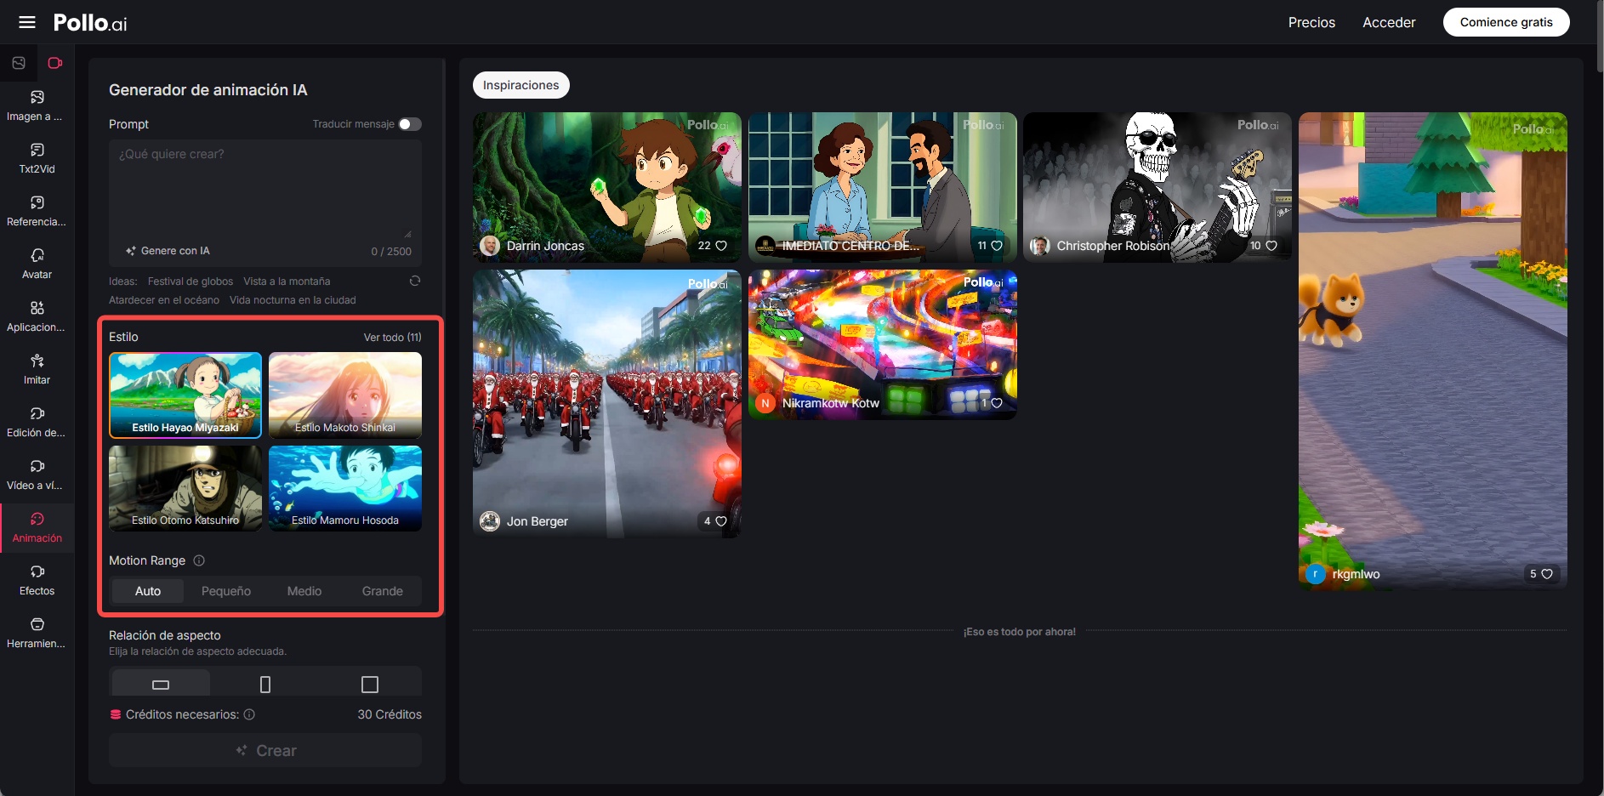Image resolution: width=1604 pixels, height=796 pixels.
Task: Like Darrin Joncas's video
Action: coord(721,246)
